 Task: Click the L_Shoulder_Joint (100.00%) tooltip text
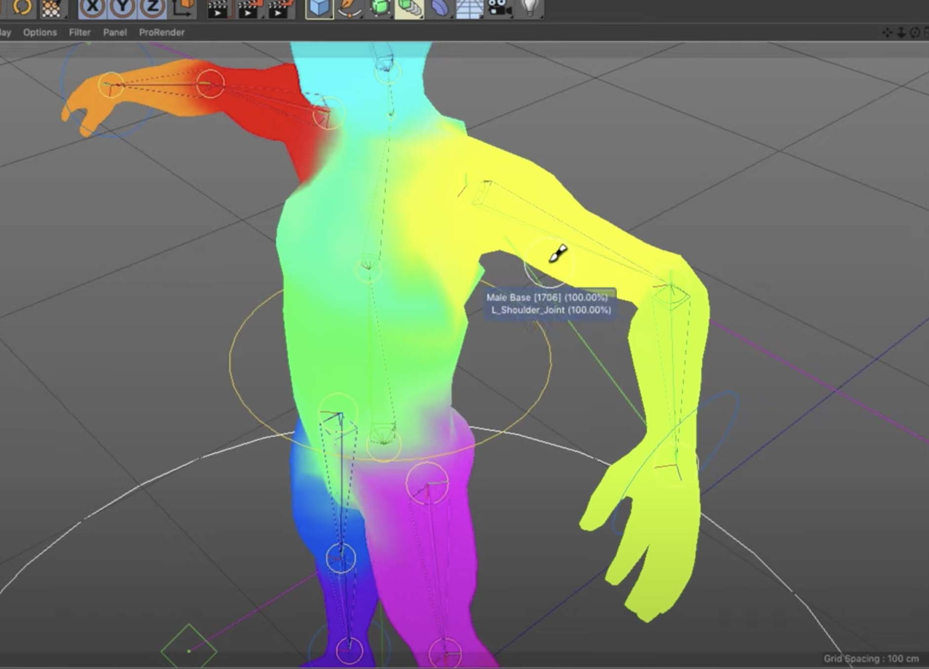click(x=551, y=310)
